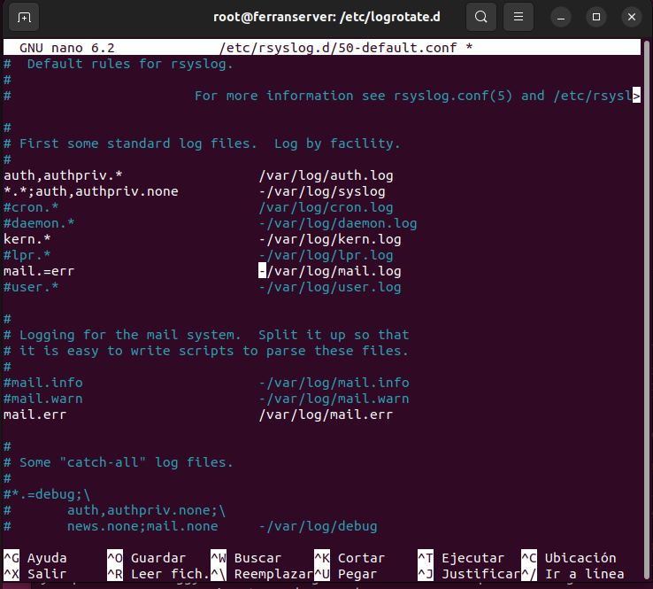Click the #*.=debug;\ line
This screenshot has height=589, width=653.
[47, 494]
